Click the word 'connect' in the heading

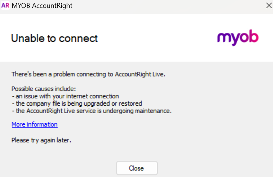[x=80, y=38]
